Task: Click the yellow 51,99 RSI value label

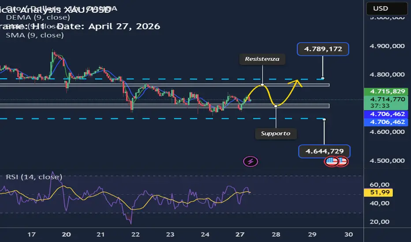Action: 378,192
